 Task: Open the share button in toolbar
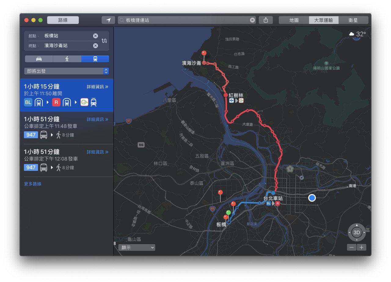click(x=265, y=20)
